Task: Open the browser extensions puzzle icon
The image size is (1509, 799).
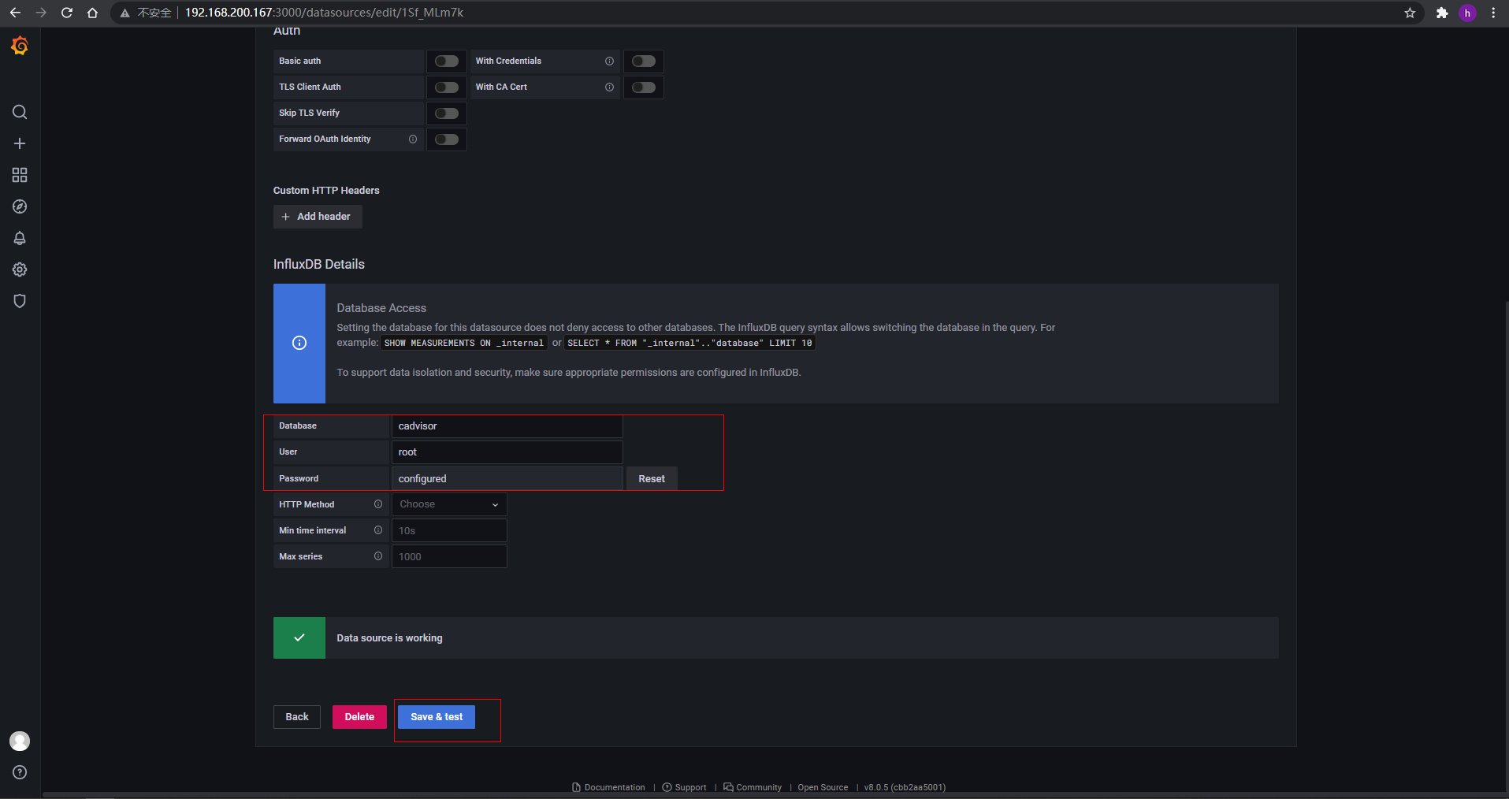Action: click(1442, 13)
